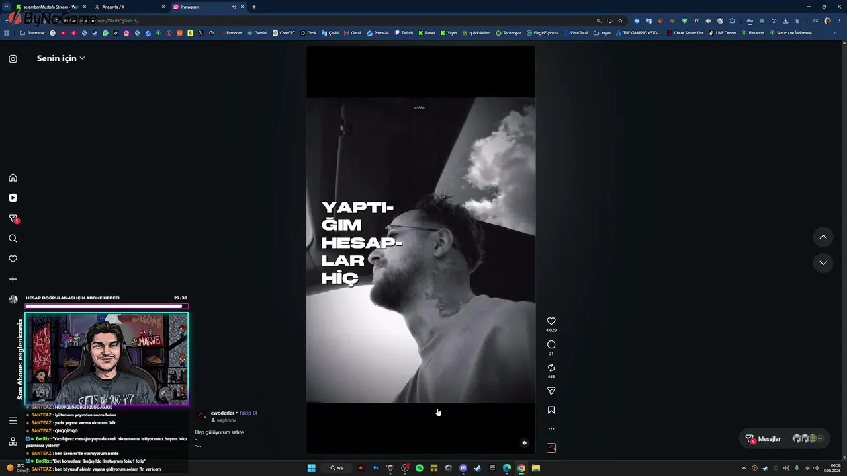Open the İllustratör bookmarks folder
The width and height of the screenshot is (847, 476).
click(32, 33)
